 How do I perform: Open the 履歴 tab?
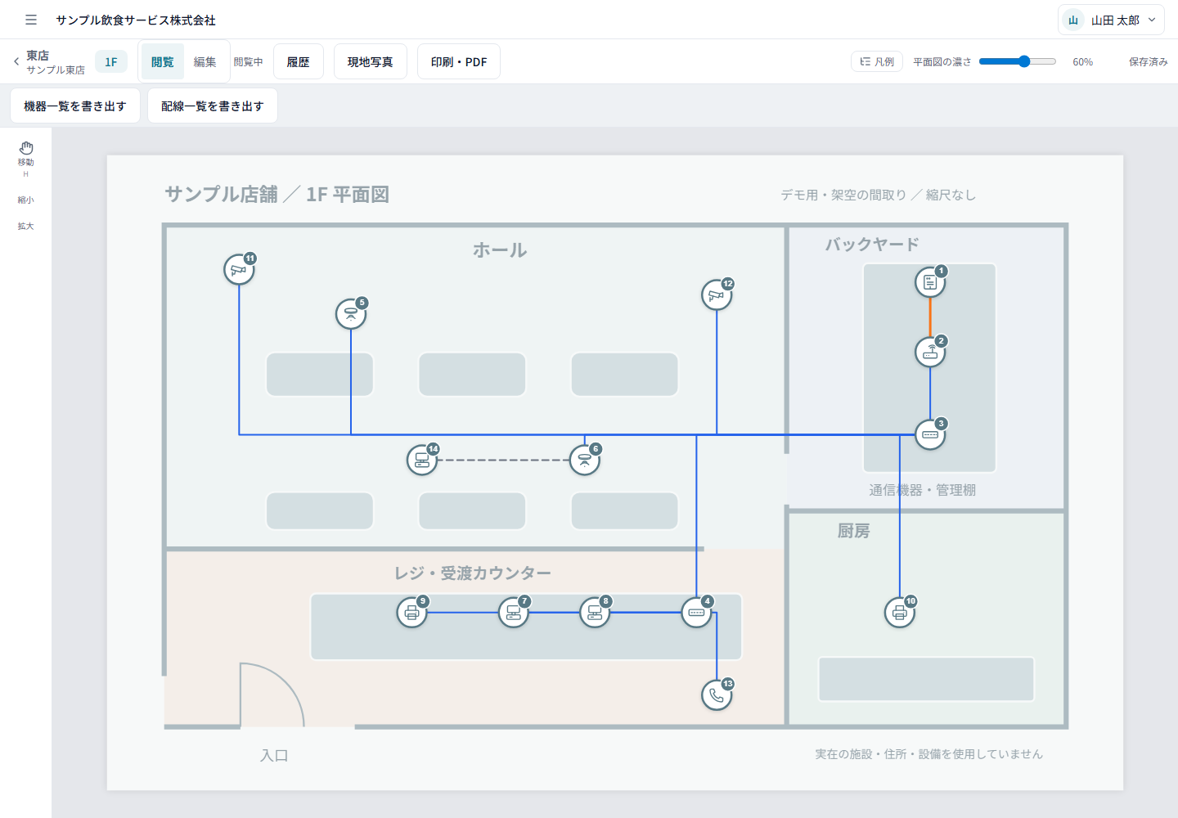(x=299, y=61)
